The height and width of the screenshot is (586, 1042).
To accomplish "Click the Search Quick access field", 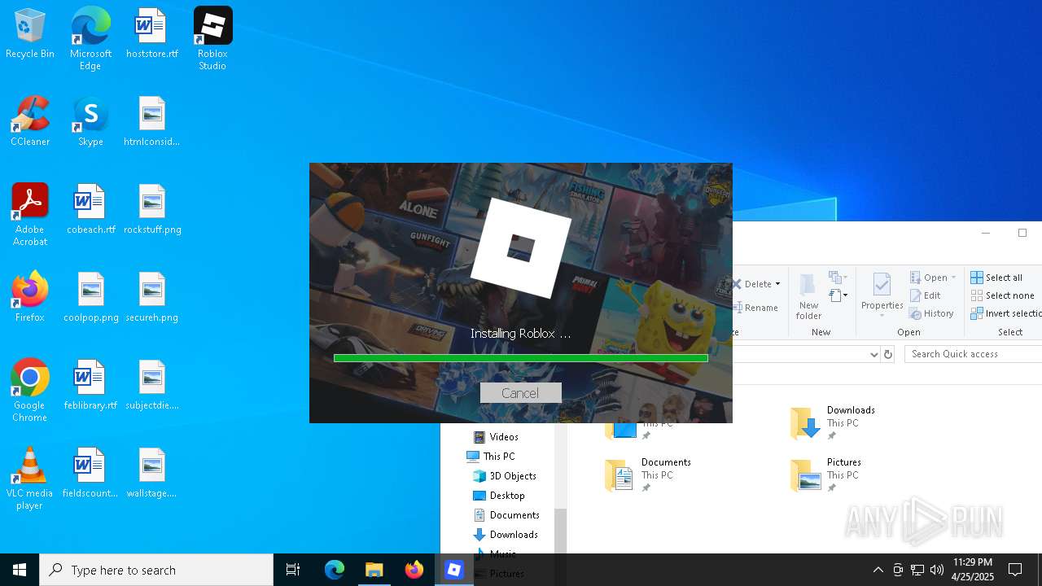I will pyautogui.click(x=973, y=354).
